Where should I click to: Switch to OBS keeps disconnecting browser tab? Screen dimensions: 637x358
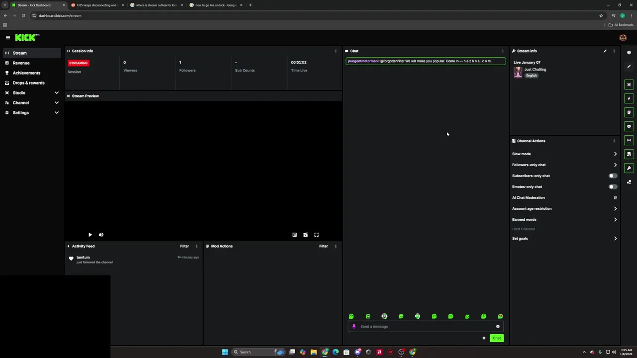[x=97, y=5]
